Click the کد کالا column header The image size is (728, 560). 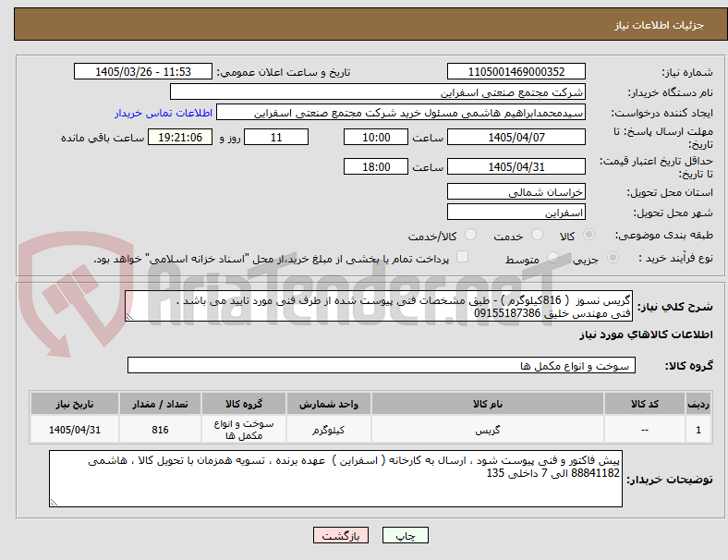click(x=645, y=404)
